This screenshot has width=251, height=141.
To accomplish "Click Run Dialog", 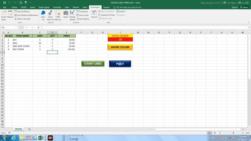I will click(83, 19).
